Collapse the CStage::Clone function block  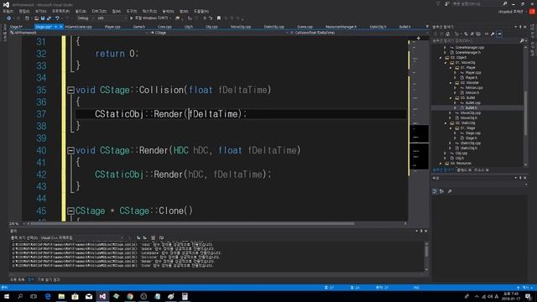pyautogui.click(x=70, y=211)
